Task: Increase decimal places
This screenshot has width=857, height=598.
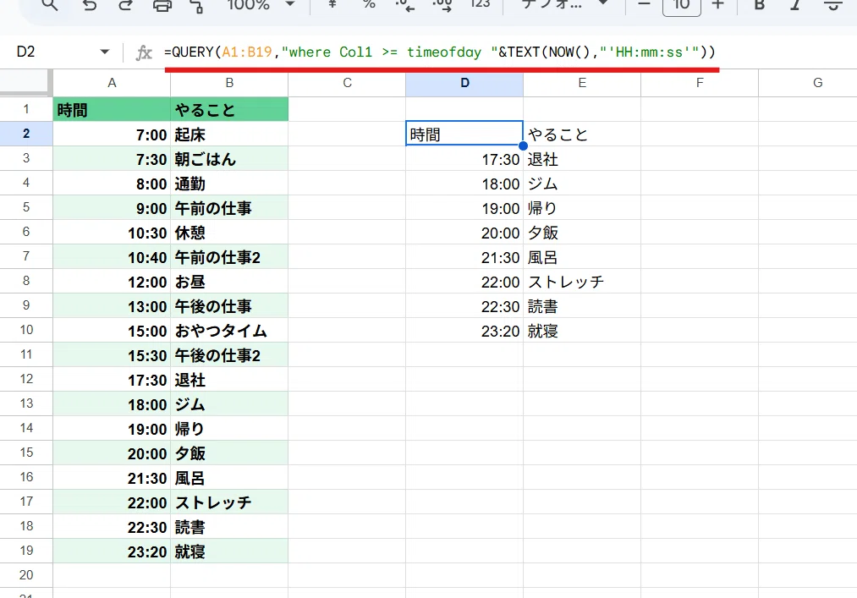Action: coord(442,4)
